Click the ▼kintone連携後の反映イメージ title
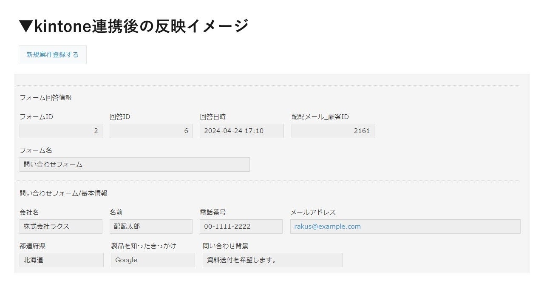 coord(133,26)
